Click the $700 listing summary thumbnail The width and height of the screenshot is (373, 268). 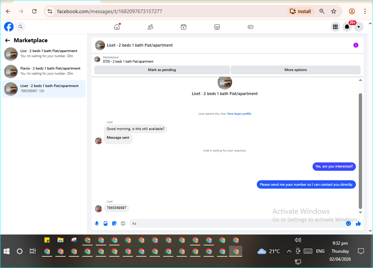(97, 59)
